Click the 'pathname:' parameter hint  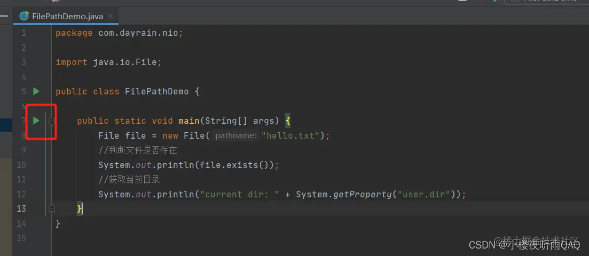[x=235, y=135]
